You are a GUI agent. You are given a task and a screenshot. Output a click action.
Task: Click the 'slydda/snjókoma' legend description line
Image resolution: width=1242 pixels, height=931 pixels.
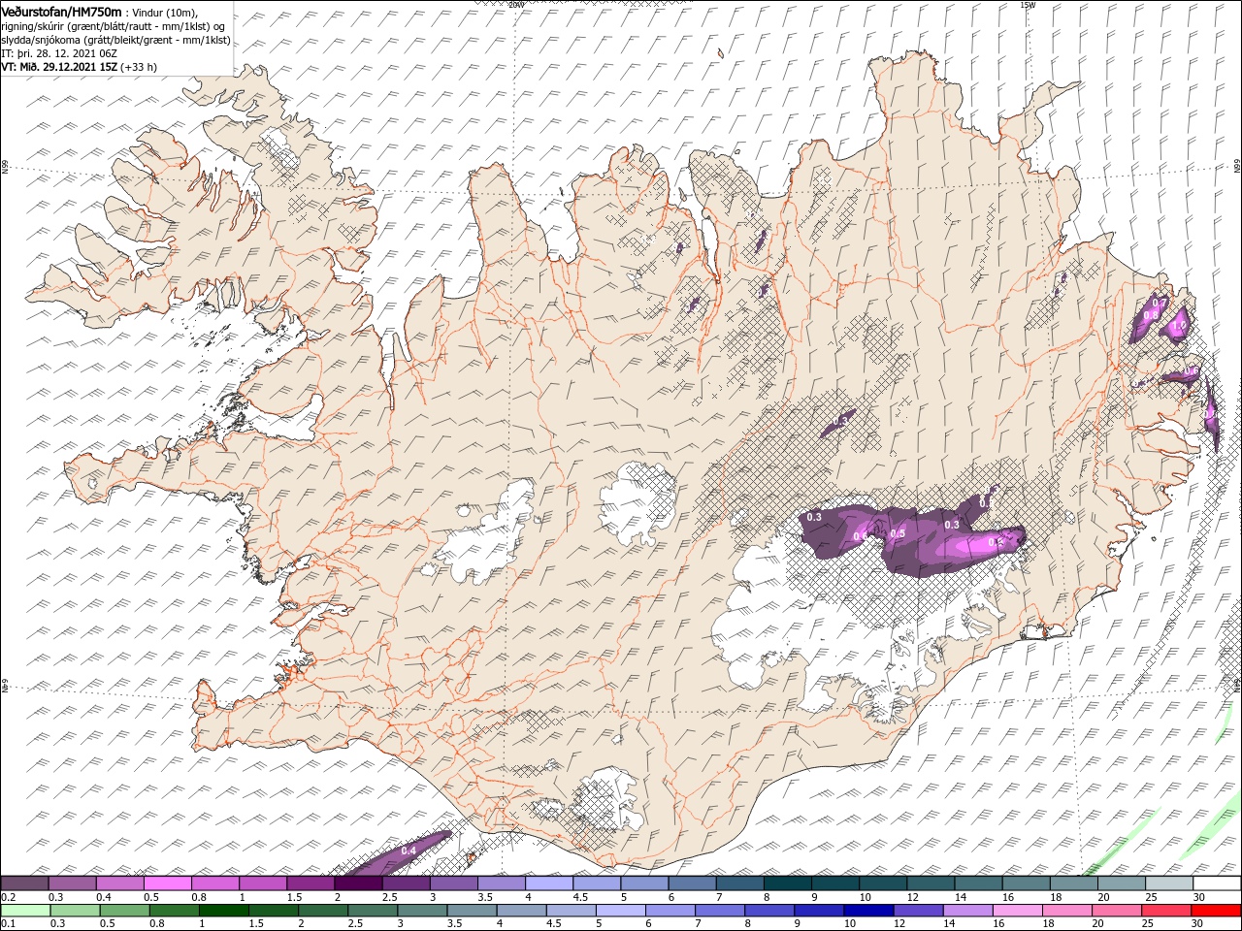115,40
